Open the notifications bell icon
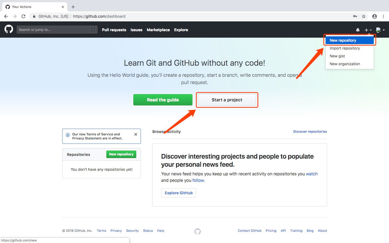389x243 pixels. click(357, 30)
